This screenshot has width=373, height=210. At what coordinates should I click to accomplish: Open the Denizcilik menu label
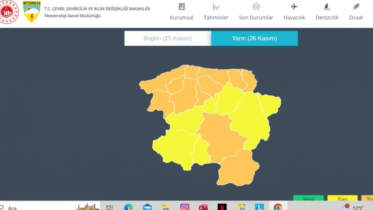click(x=327, y=18)
